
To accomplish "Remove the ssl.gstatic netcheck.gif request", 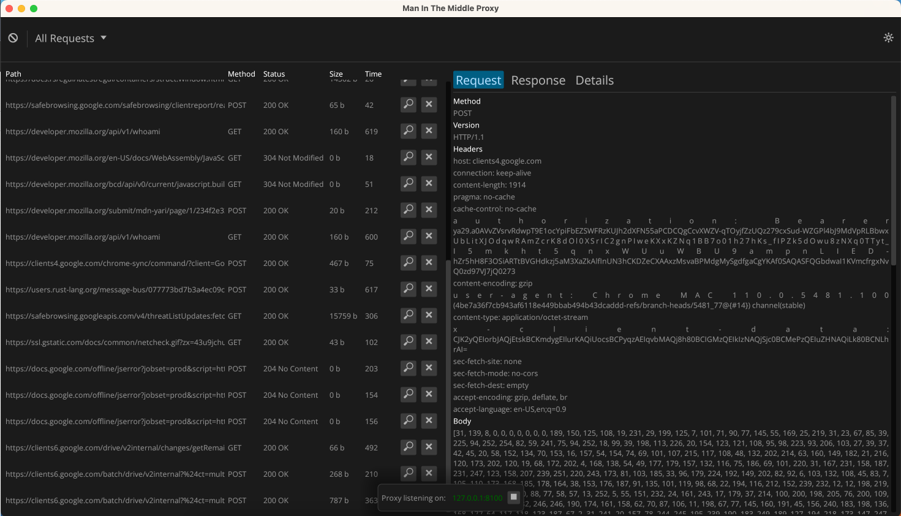I will tap(429, 342).
